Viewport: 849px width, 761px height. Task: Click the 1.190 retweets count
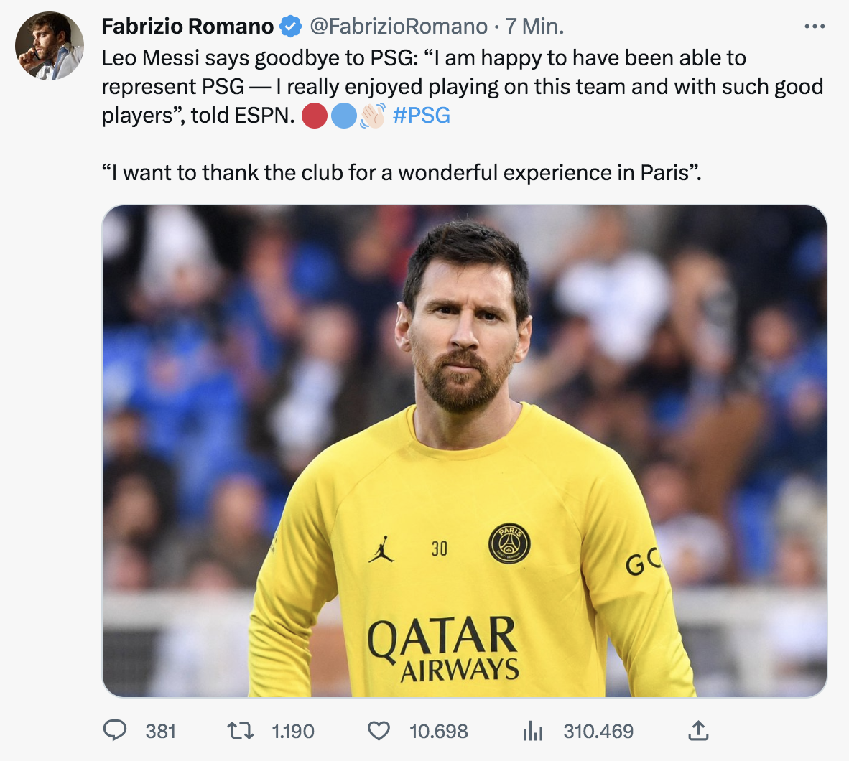pyautogui.click(x=293, y=731)
